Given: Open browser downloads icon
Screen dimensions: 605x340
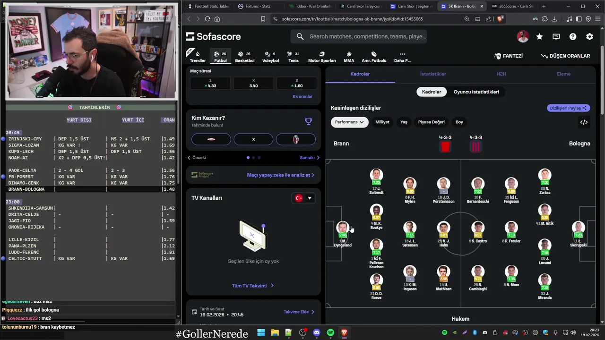Looking at the screenshot, I should pos(554,19).
